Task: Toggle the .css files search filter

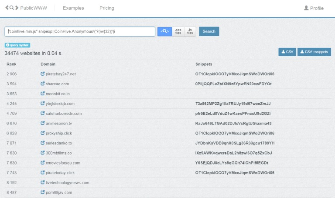Action: pyautogui.click(x=178, y=31)
